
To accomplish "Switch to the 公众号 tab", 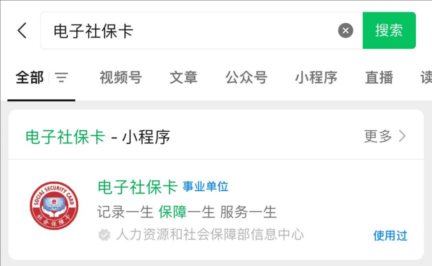I will (x=246, y=78).
